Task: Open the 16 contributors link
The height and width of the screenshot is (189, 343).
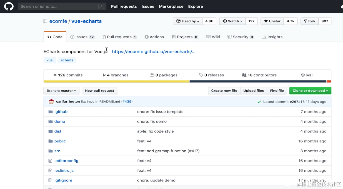Action: (x=259, y=75)
